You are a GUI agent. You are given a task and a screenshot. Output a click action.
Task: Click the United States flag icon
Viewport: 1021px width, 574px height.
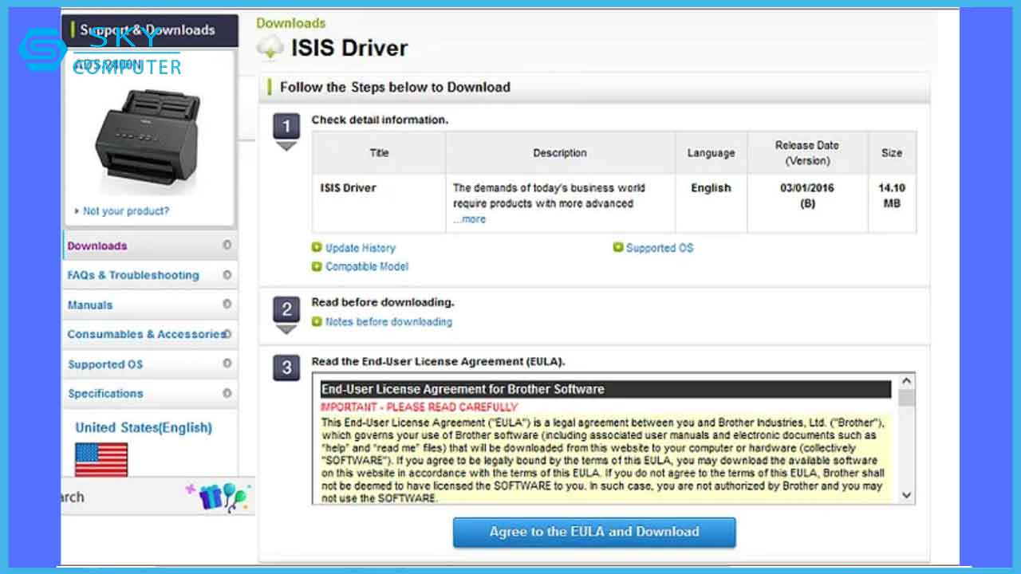101,460
